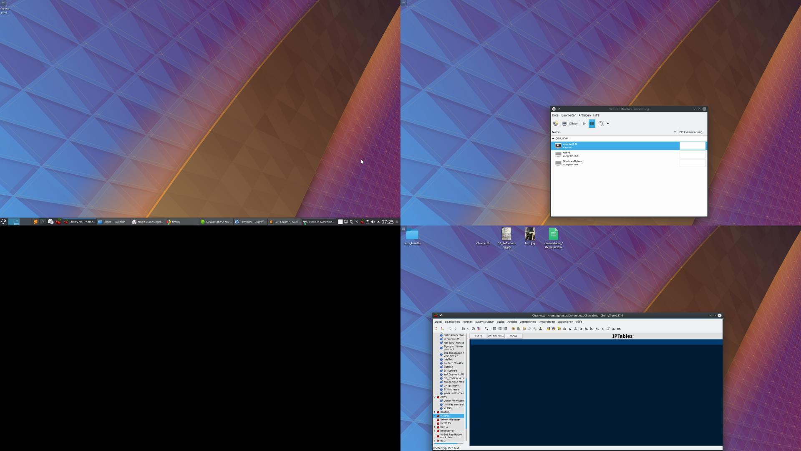Click the find magnifier icon in CherryTree toolbar

486,329
